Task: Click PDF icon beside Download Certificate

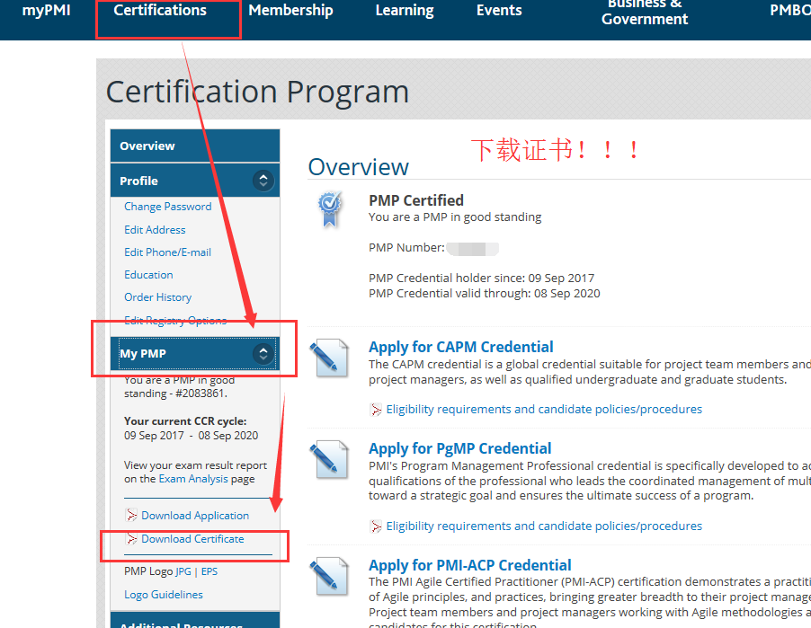Action: click(132, 539)
